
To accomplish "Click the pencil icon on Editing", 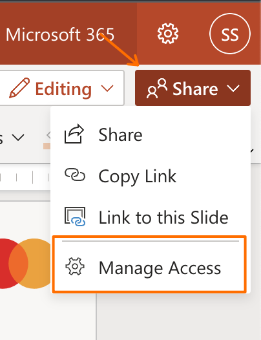I will click(19, 88).
